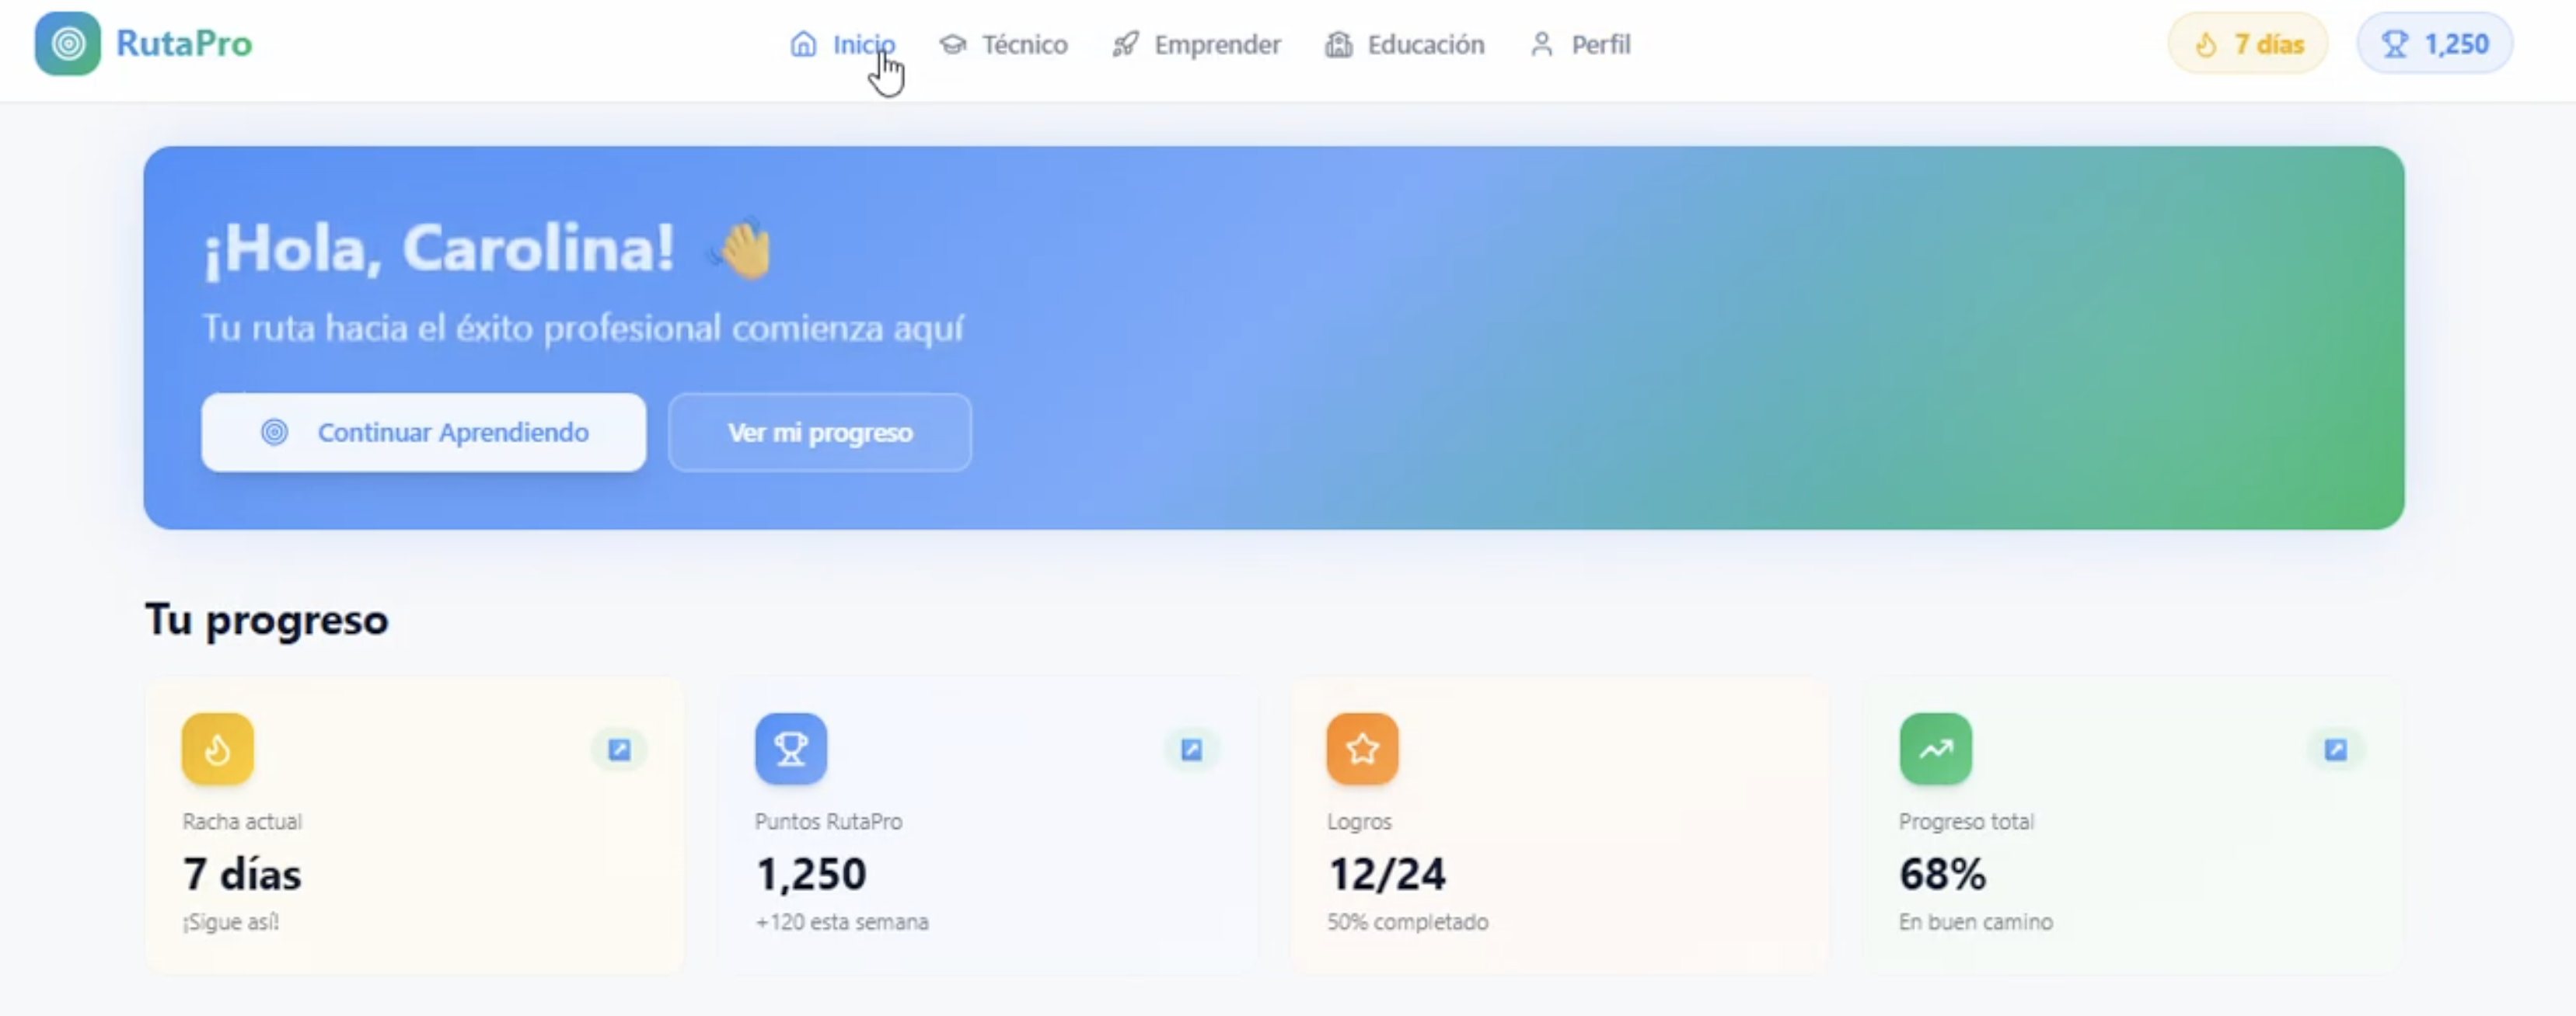Select the rocket icon beside Emprender
2576x1016 pixels.
click(1126, 44)
